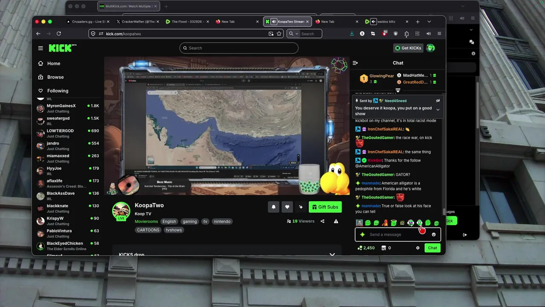Open the chat shop icon showing 0
The width and height of the screenshot is (545, 307).
386,248
